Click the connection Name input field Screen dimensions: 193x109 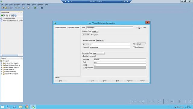[109, 28]
